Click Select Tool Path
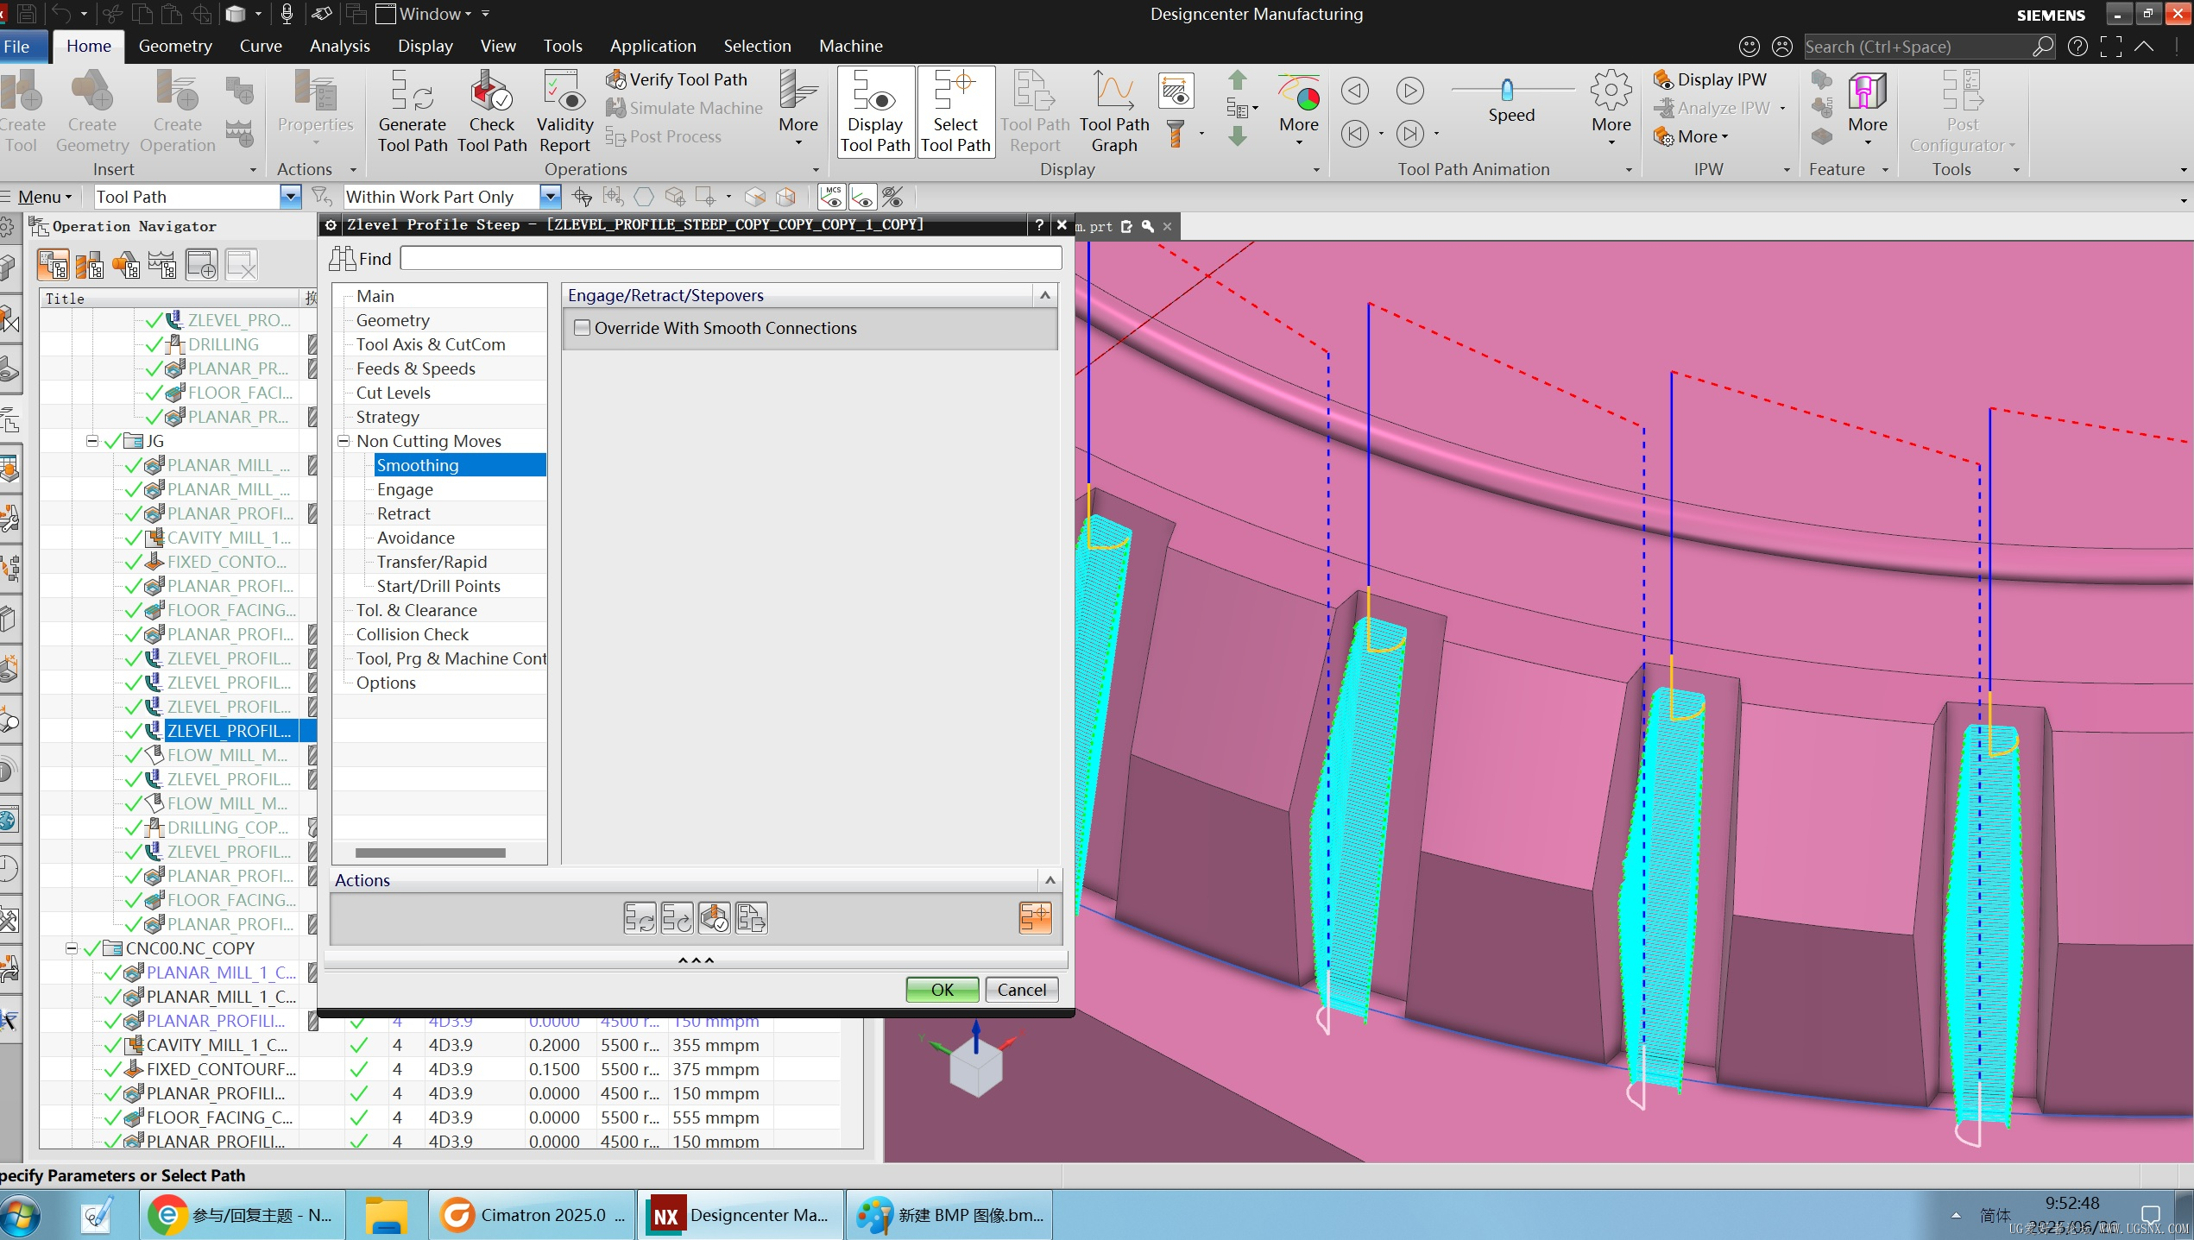The image size is (2194, 1240). pyautogui.click(x=955, y=112)
